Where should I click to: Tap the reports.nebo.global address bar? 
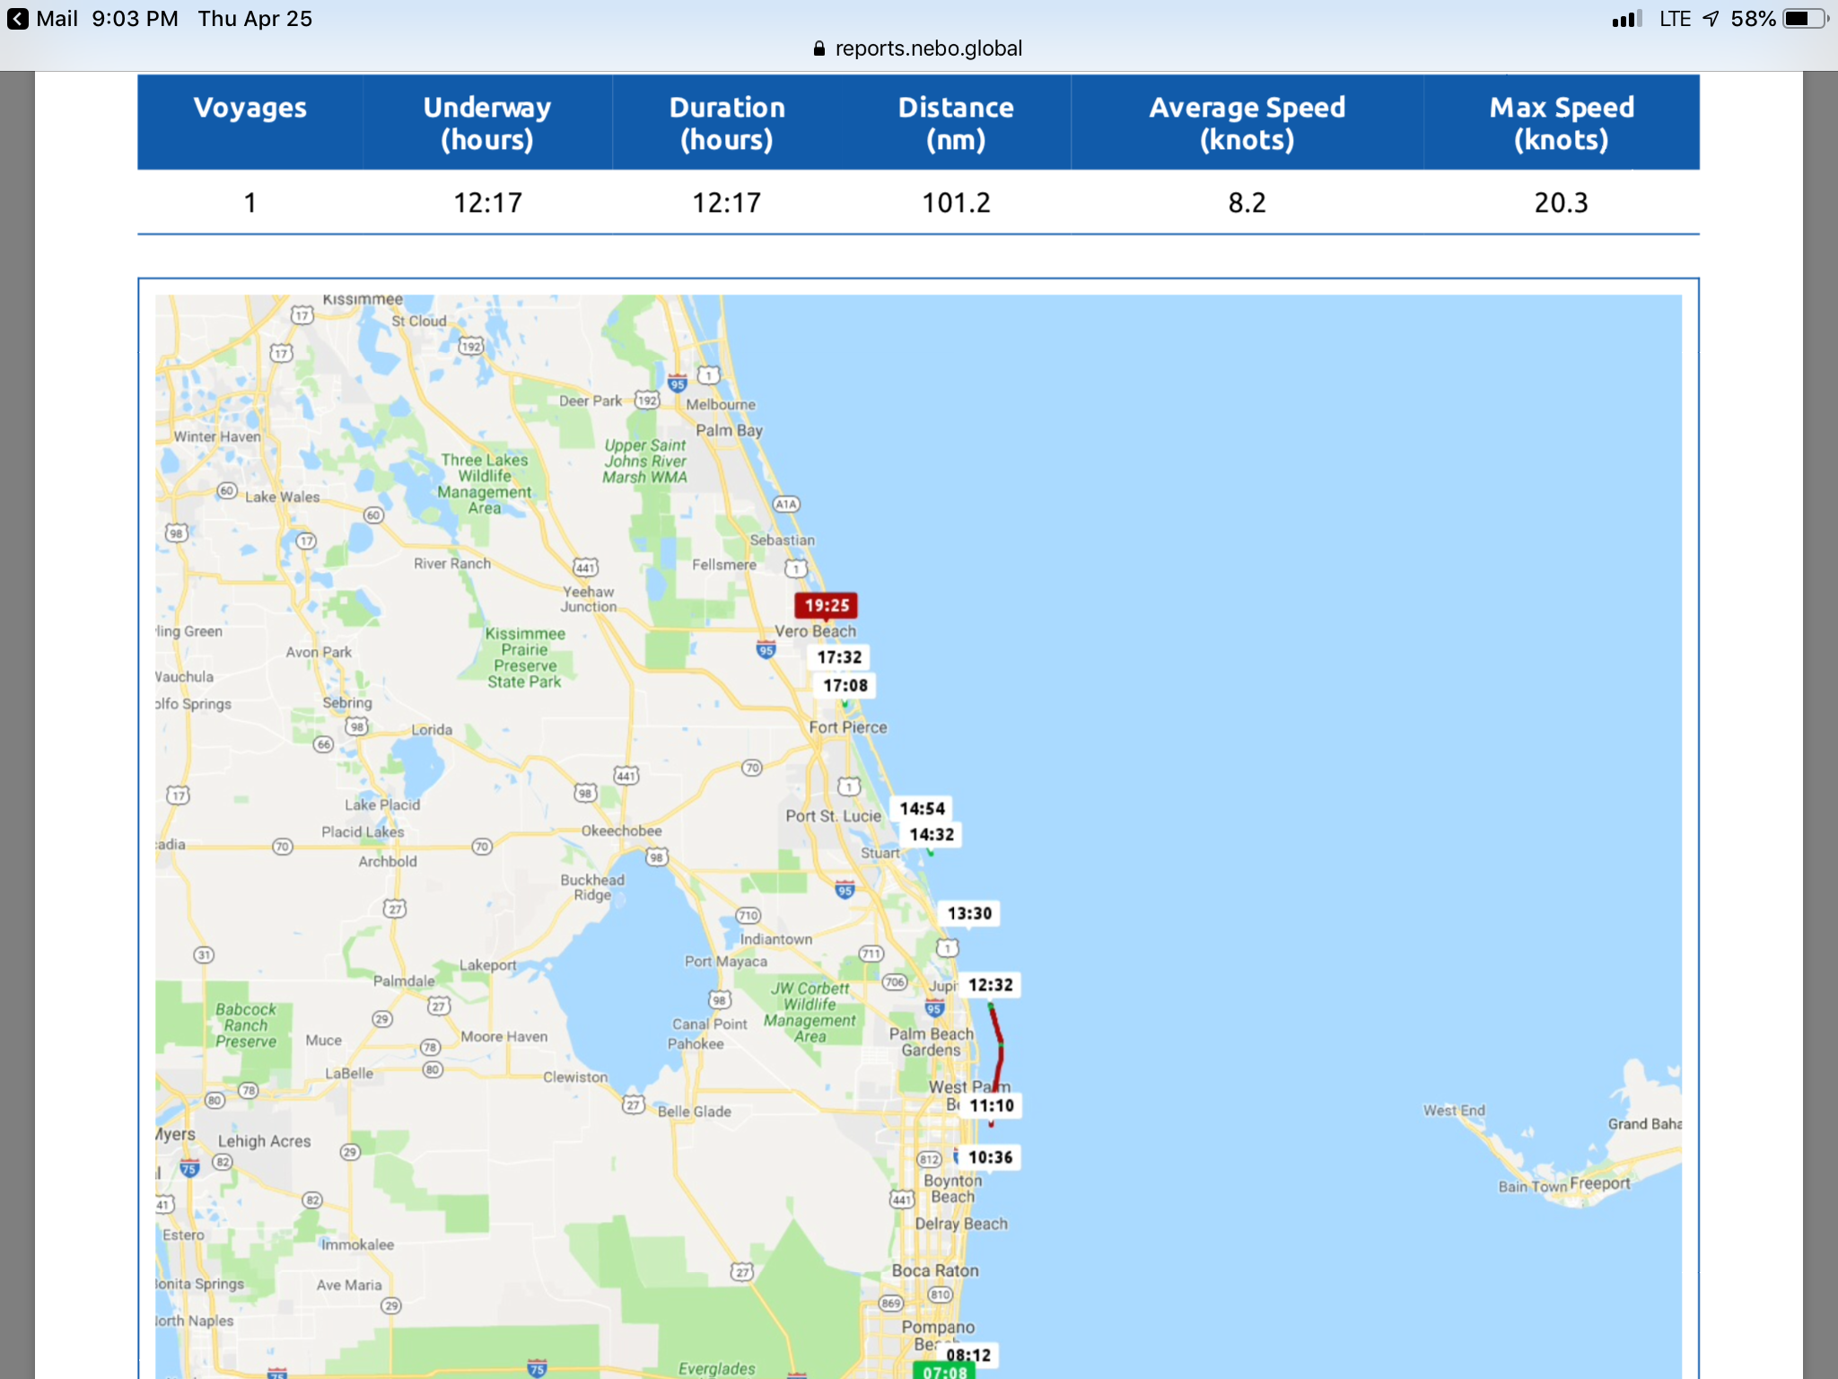(927, 48)
